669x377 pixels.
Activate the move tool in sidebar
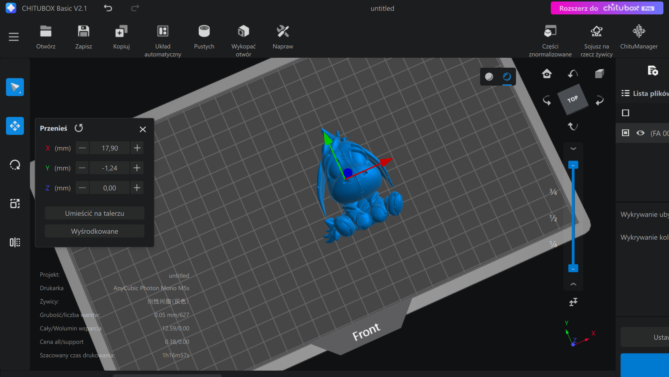click(x=15, y=126)
